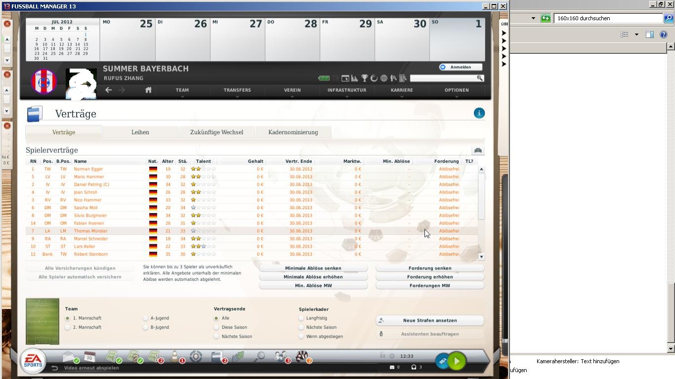Click the blue whistle icon
The width and height of the screenshot is (675, 379).
[442, 361]
